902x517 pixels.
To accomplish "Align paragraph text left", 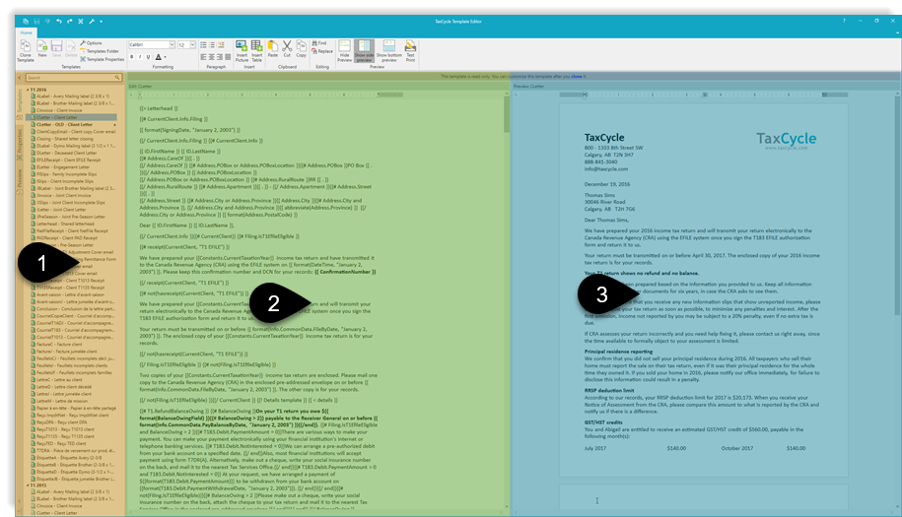I will pyautogui.click(x=203, y=57).
